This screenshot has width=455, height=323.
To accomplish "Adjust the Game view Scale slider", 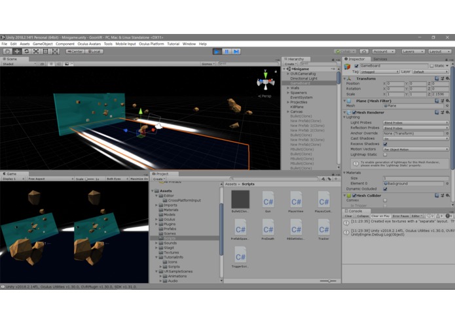I will click(x=90, y=179).
